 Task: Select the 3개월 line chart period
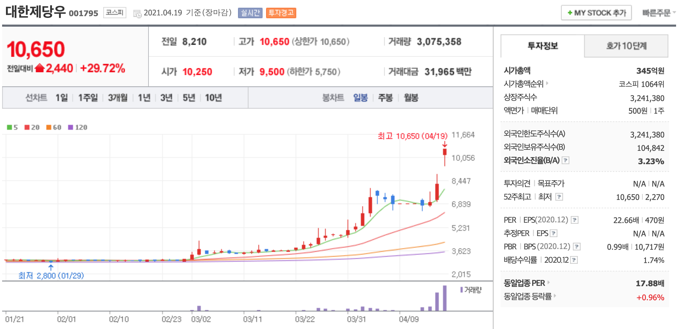[118, 98]
